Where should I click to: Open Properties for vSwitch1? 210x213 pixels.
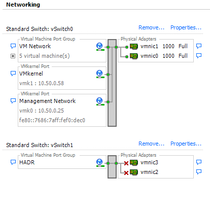click(186, 144)
